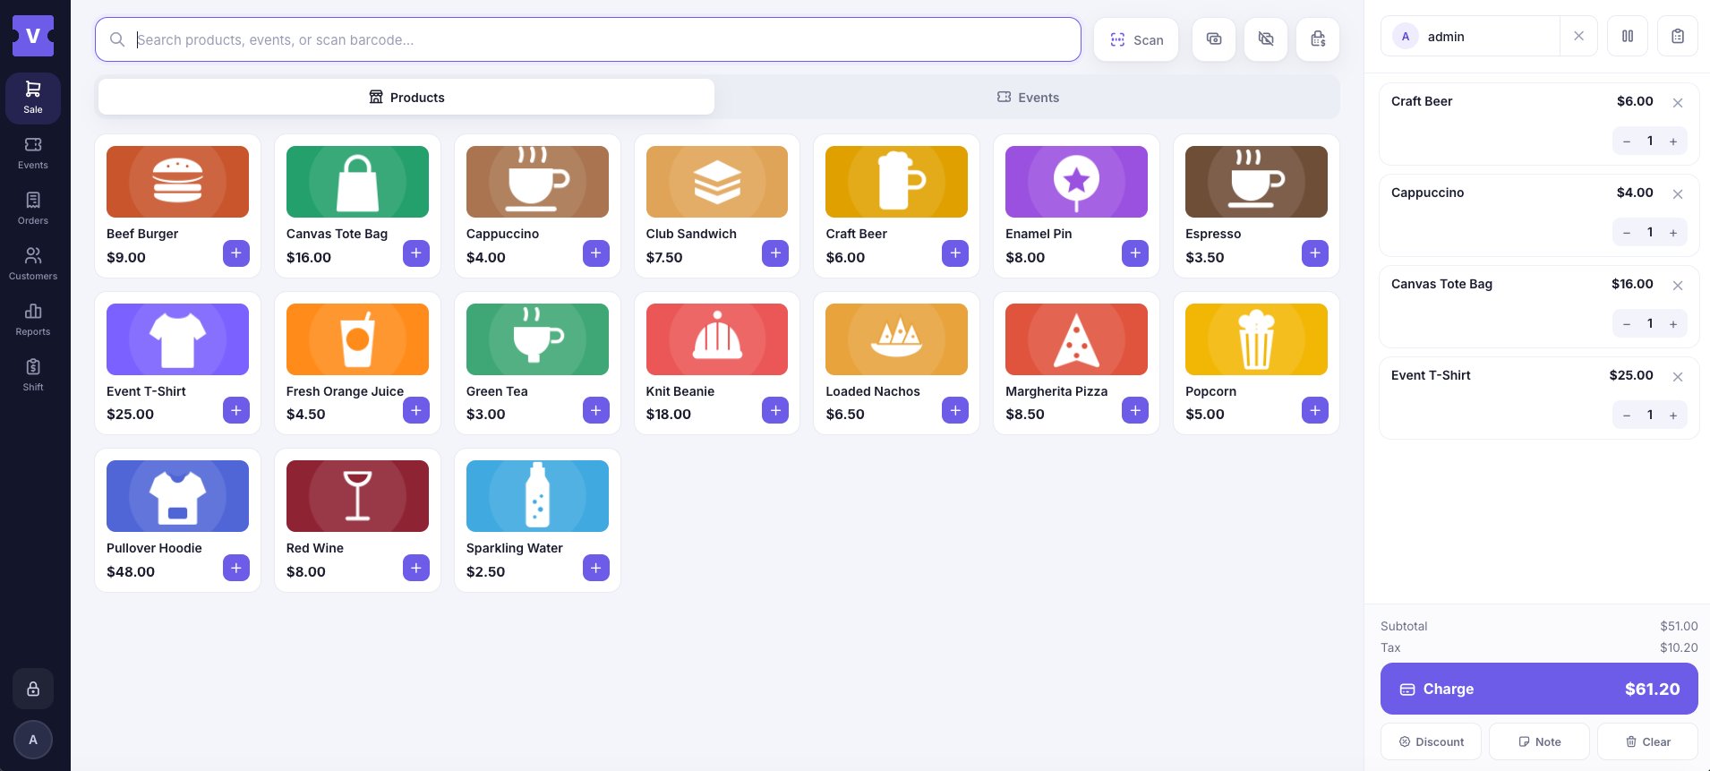This screenshot has width=1710, height=771.
Task: Add Popcorn to the cart
Action: (x=1315, y=410)
